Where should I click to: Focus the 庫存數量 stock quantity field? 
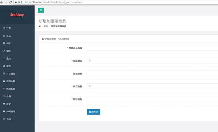point(152,86)
